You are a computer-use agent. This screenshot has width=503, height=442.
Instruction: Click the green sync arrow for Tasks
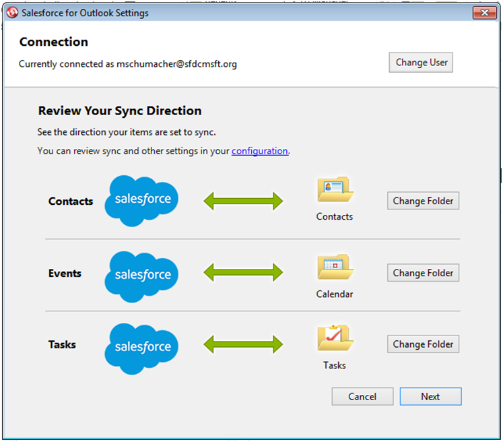[x=243, y=345]
